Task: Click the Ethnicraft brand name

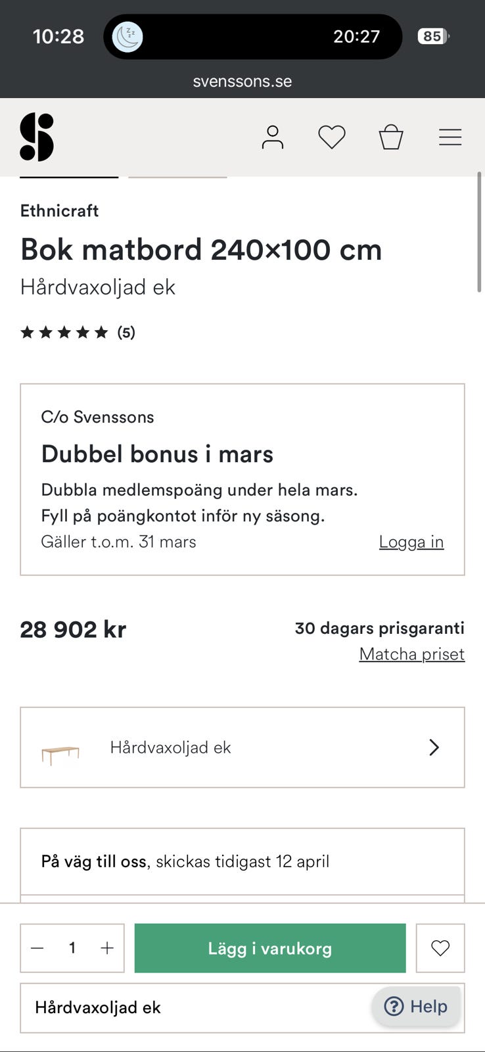Action: pos(59,210)
